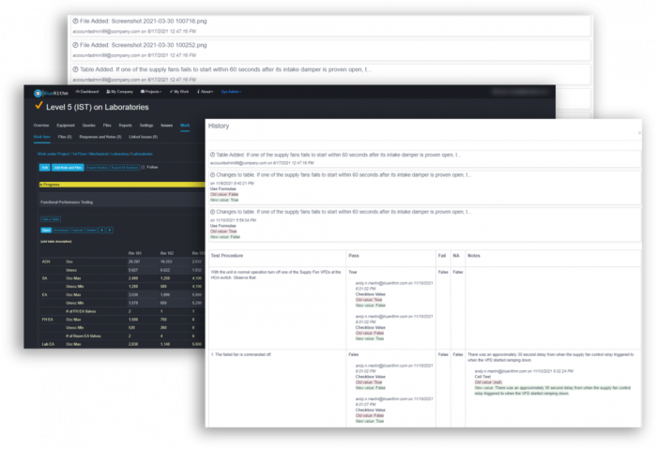This screenshot has height=449, width=657.
Task: Click Add Note and Files button
Action: click(68, 168)
